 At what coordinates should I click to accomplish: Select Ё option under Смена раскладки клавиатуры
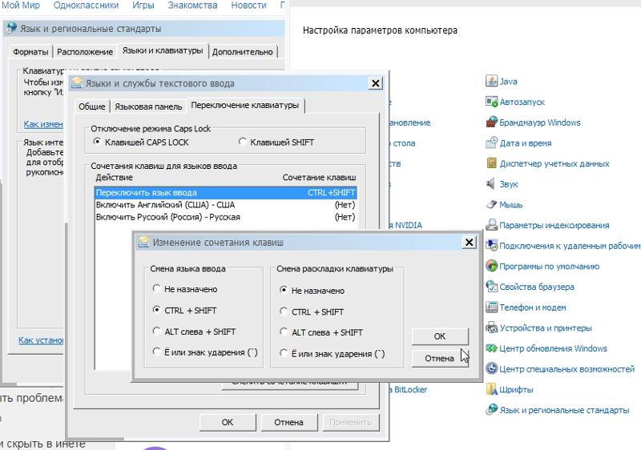(284, 353)
